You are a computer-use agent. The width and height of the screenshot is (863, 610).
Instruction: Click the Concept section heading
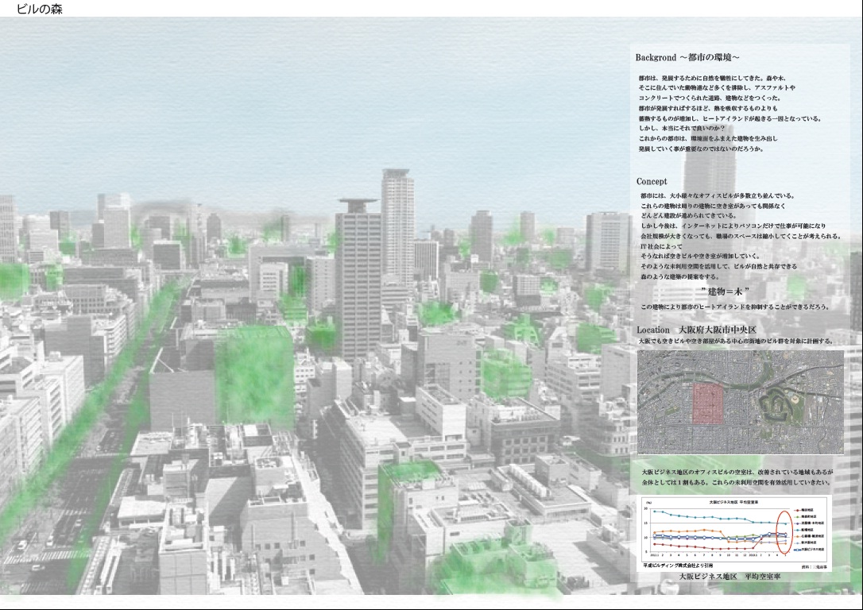pos(652,182)
